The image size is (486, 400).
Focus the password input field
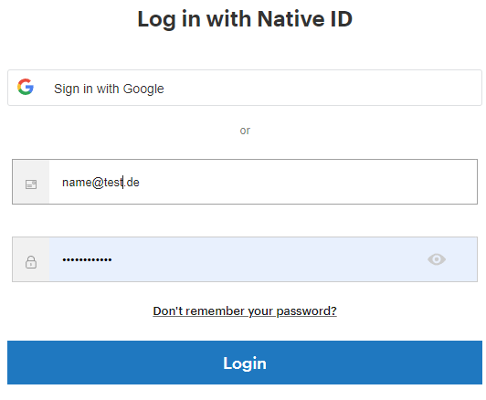click(263, 259)
